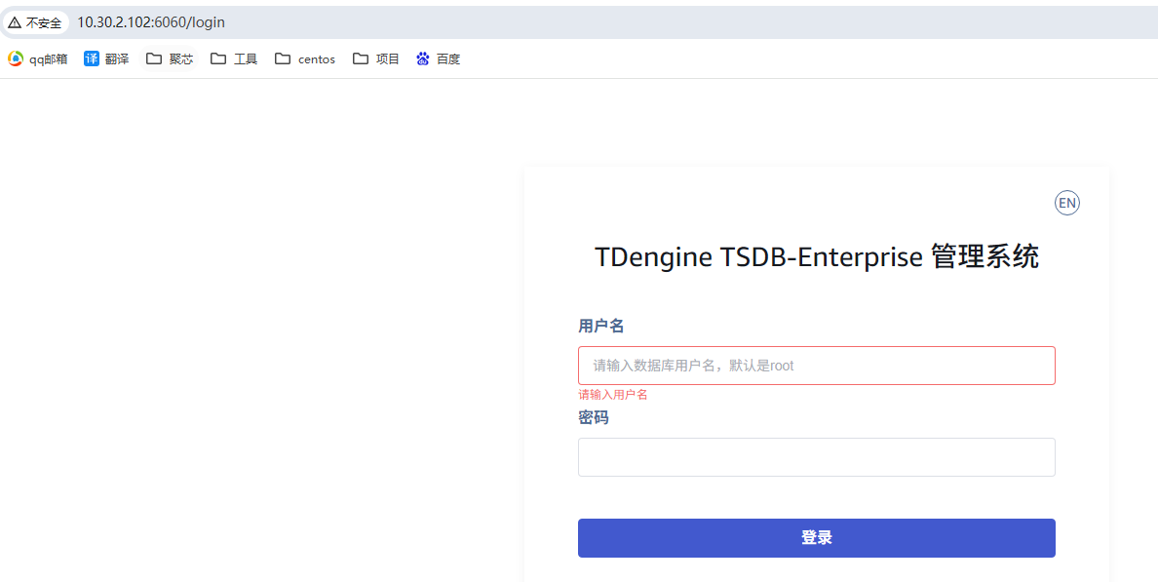1158x582 pixels.
Task: Open the 聚芯 bookmark folder
Action: point(170,59)
